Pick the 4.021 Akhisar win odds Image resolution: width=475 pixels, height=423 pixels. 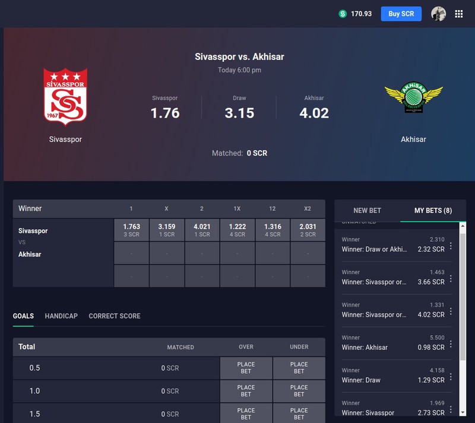coord(202,230)
